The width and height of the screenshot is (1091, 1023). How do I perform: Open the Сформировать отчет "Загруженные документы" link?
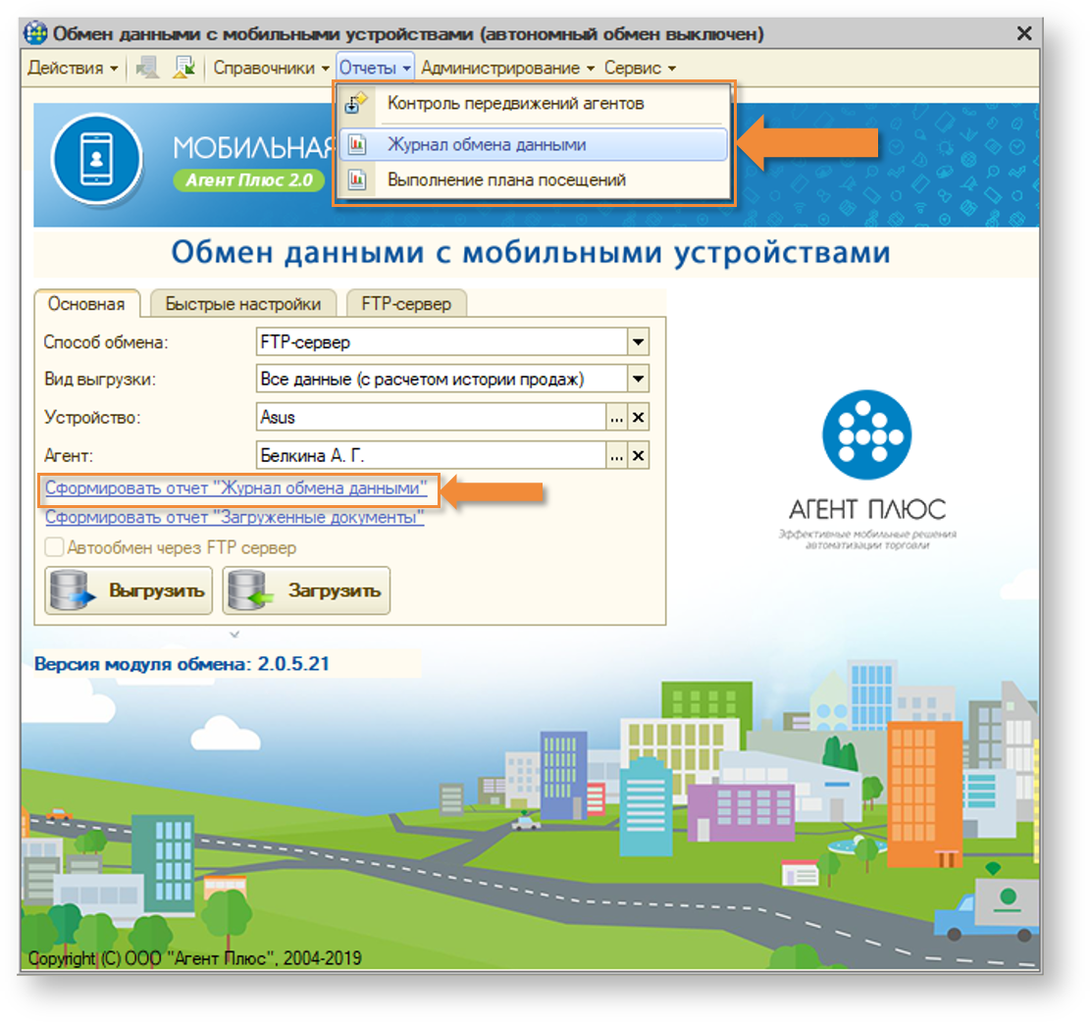pos(234,518)
